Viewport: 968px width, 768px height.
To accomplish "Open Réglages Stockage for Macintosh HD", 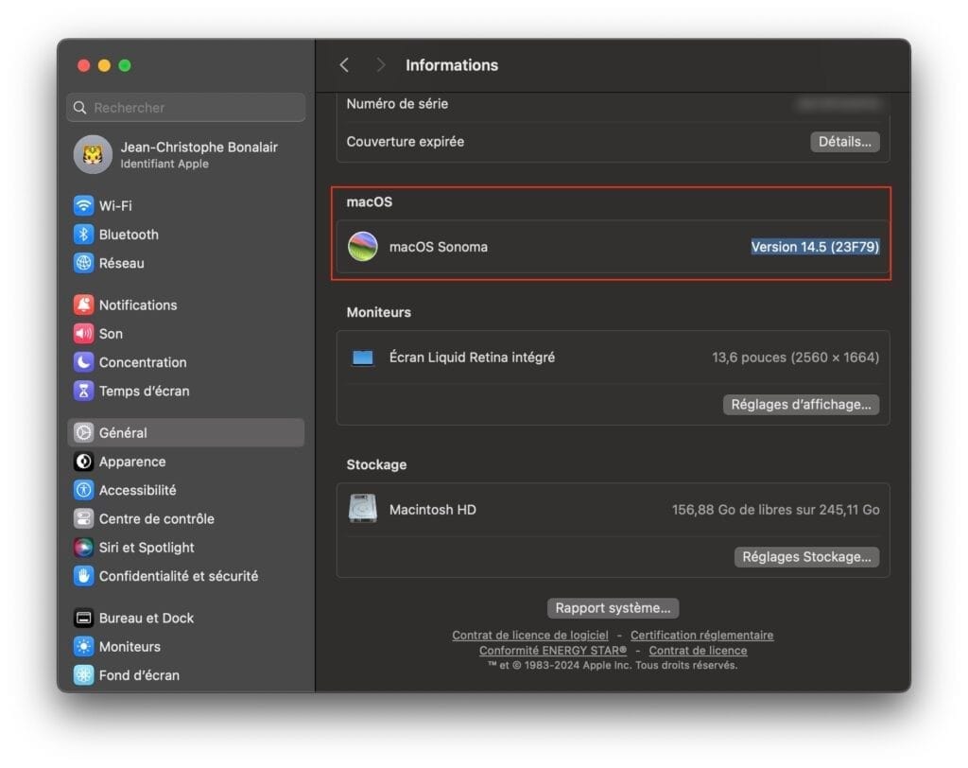I will click(x=806, y=556).
